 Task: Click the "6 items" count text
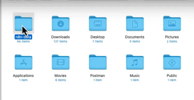(x=60, y=80)
